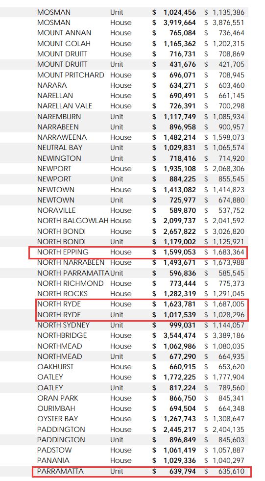Select the bold value 596,836
Viewport: 265px width, 481px height.
tap(183, 273)
